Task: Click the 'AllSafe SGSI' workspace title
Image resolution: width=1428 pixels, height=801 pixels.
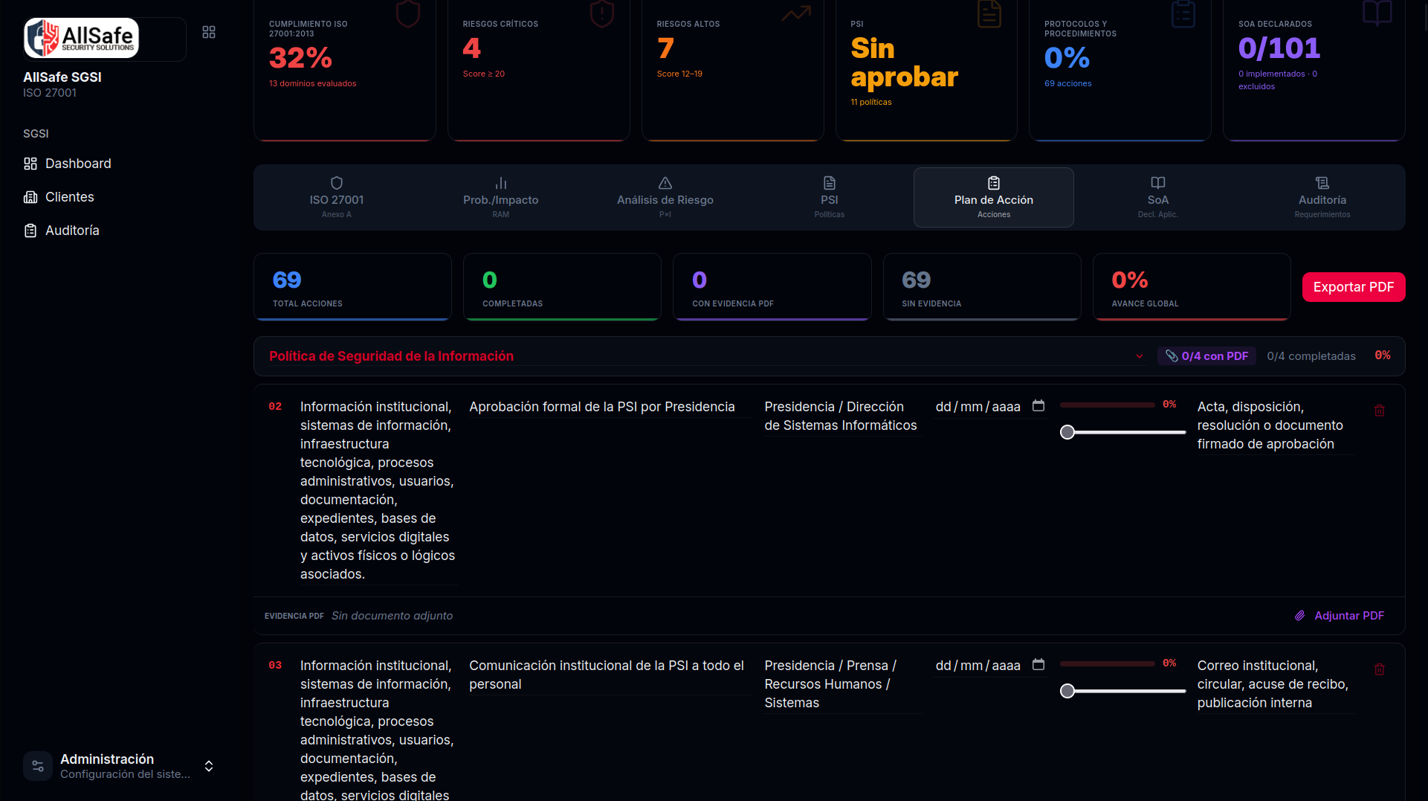Action: 62,77
